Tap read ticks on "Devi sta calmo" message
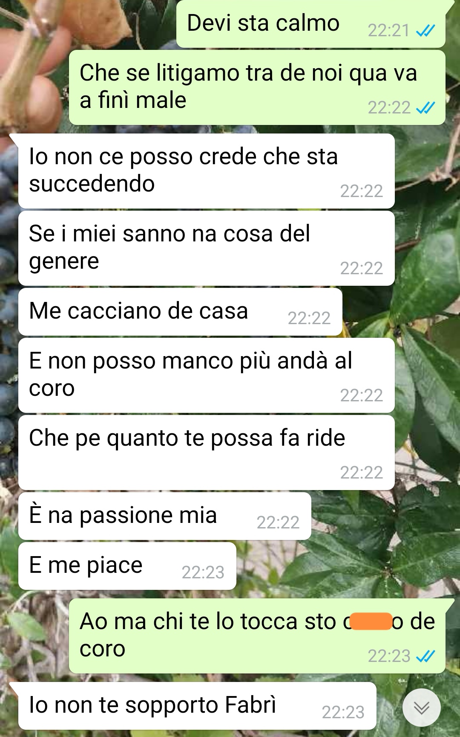 (x=425, y=31)
